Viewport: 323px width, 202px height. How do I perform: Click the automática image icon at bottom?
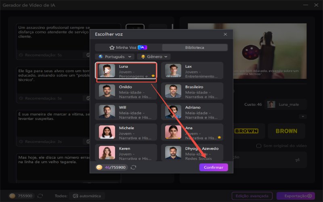[76, 196]
